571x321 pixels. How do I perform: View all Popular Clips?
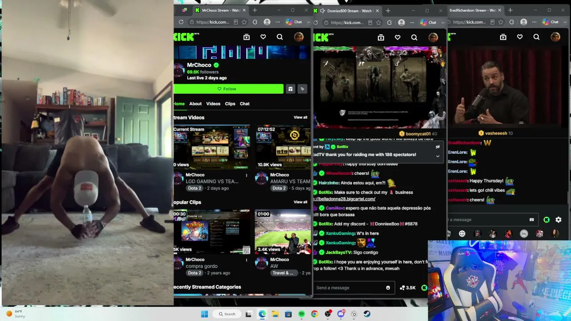click(x=300, y=202)
